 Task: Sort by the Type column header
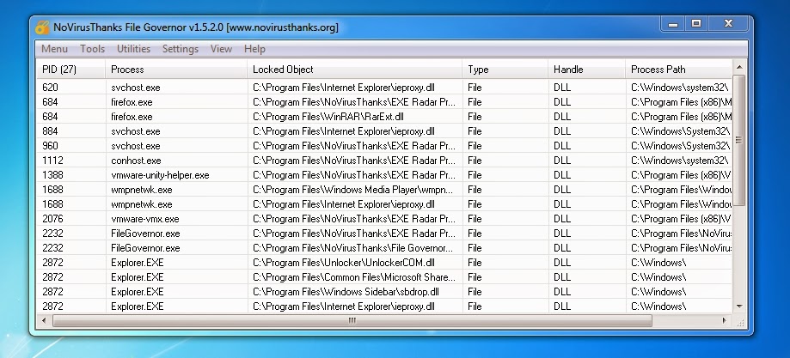pyautogui.click(x=505, y=70)
